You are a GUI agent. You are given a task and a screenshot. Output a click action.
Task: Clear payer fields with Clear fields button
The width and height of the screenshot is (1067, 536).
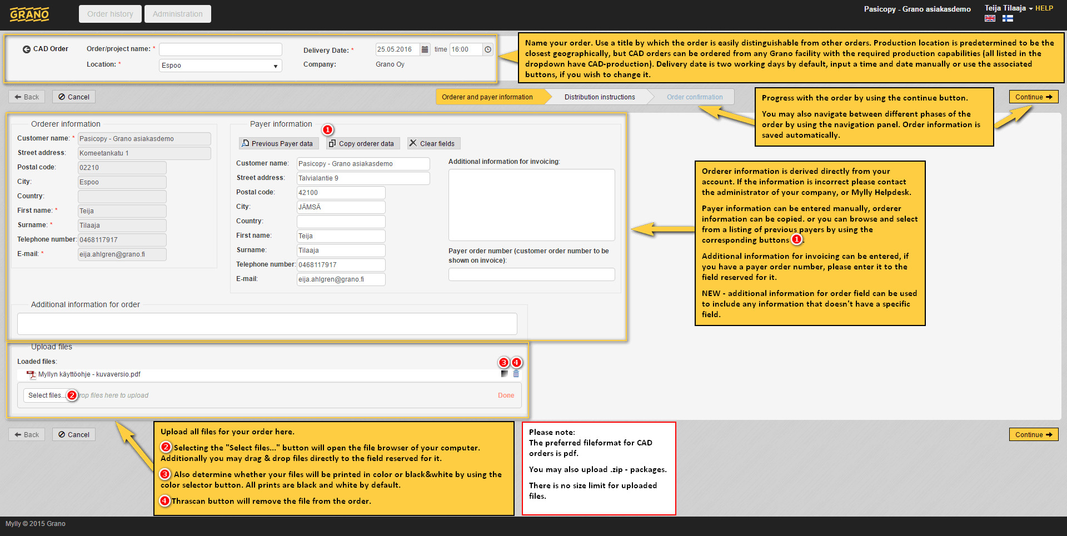tap(433, 143)
